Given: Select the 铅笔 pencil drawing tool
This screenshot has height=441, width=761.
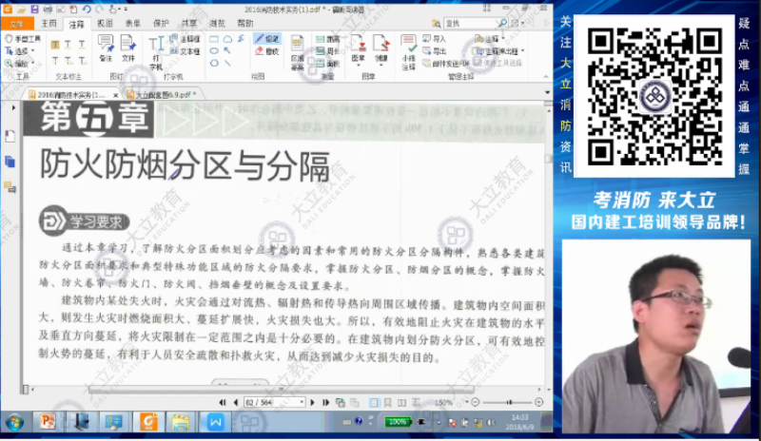Looking at the screenshot, I should (267, 39).
